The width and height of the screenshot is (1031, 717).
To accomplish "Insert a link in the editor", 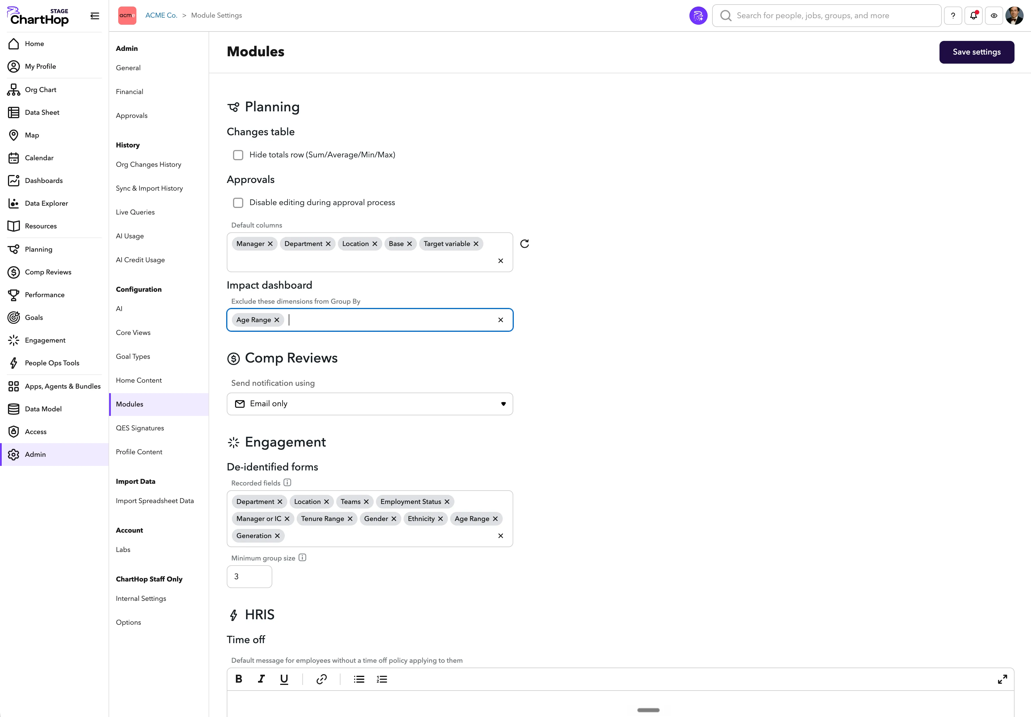I will [x=321, y=679].
